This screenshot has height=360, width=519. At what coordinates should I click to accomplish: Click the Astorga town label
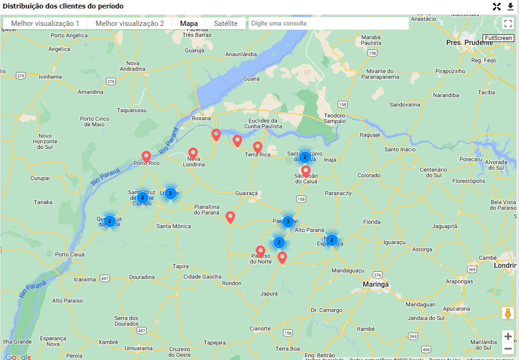(x=422, y=249)
